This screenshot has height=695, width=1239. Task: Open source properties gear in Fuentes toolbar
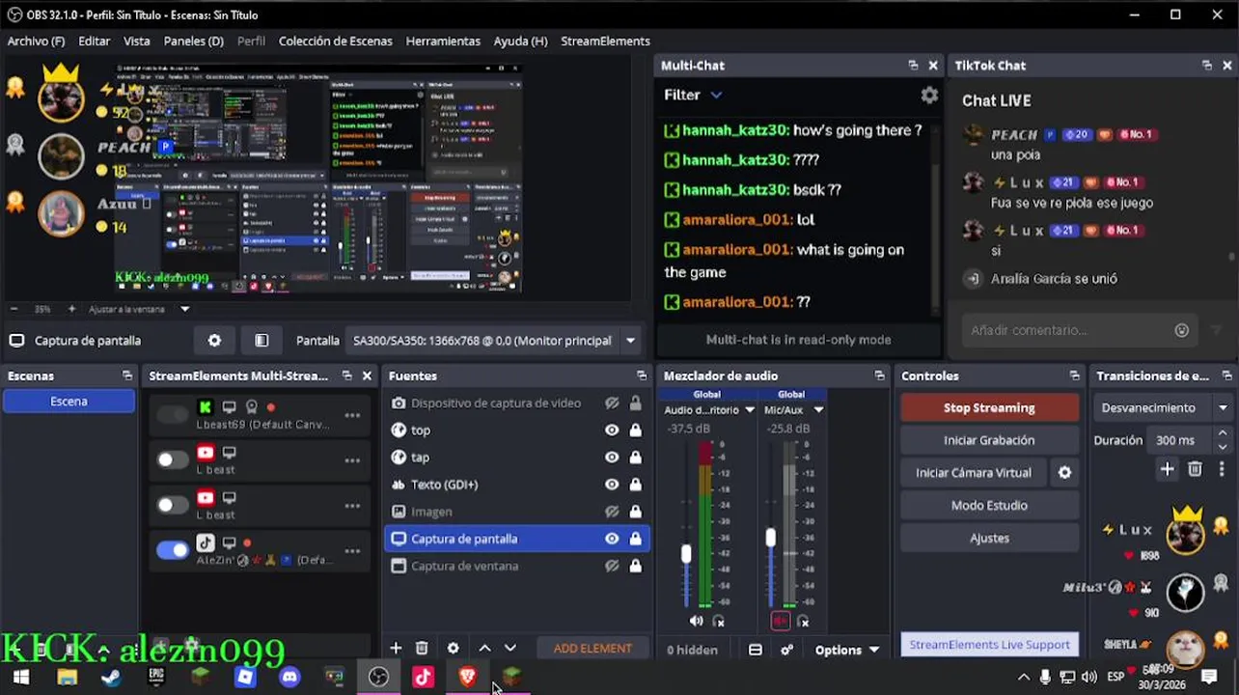click(x=453, y=649)
